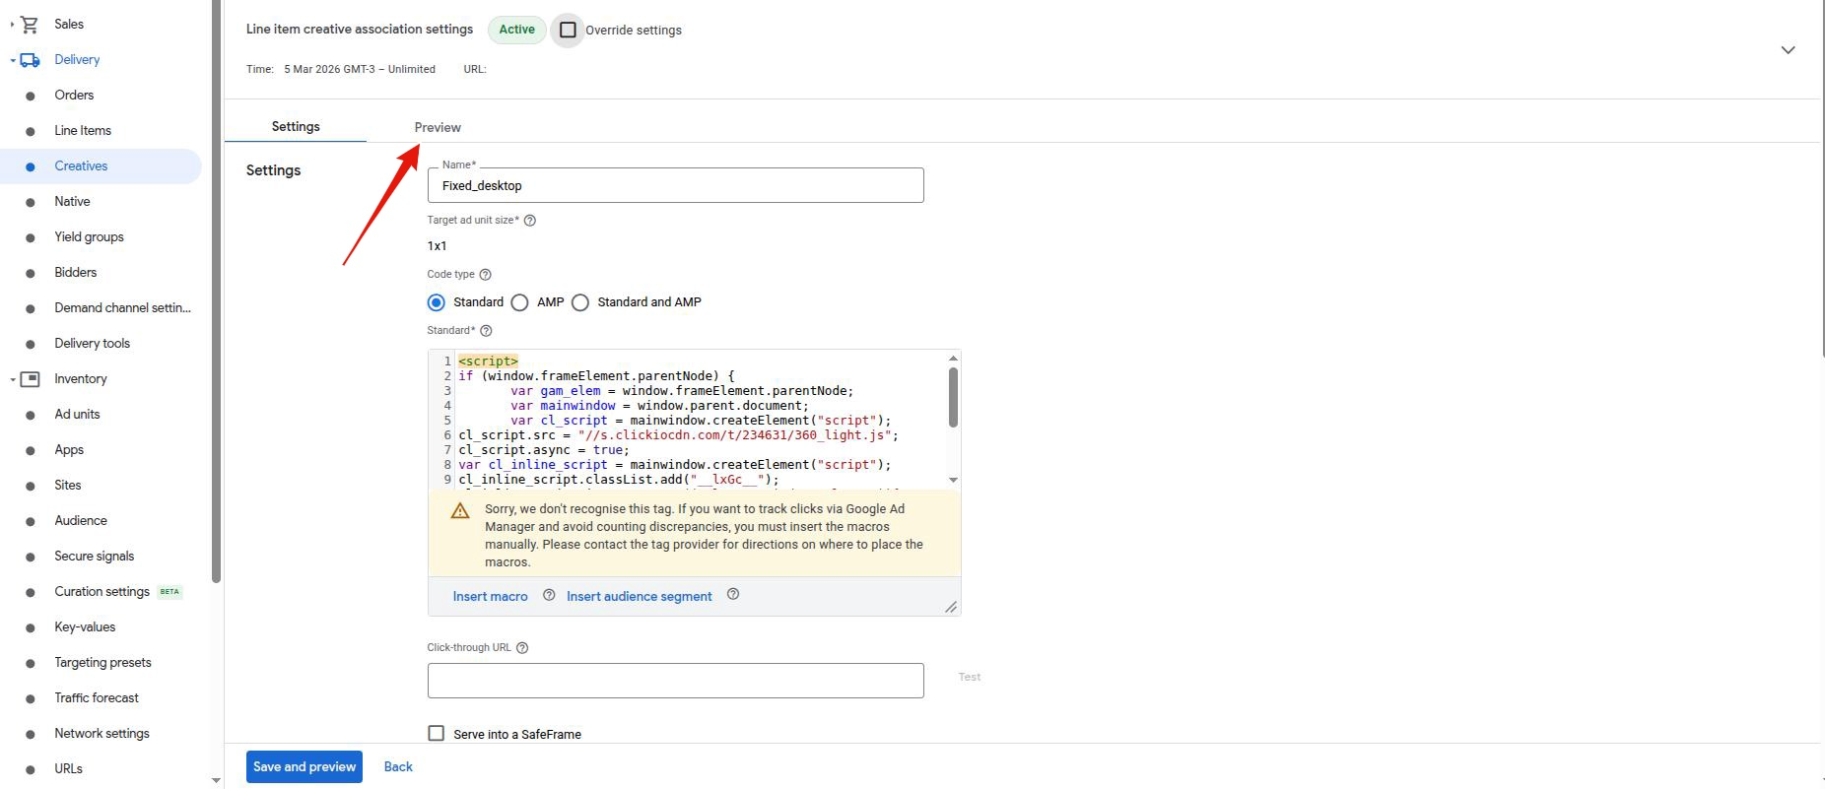
Task: Click the Inventory icon in the sidebar
Action: pos(31,379)
